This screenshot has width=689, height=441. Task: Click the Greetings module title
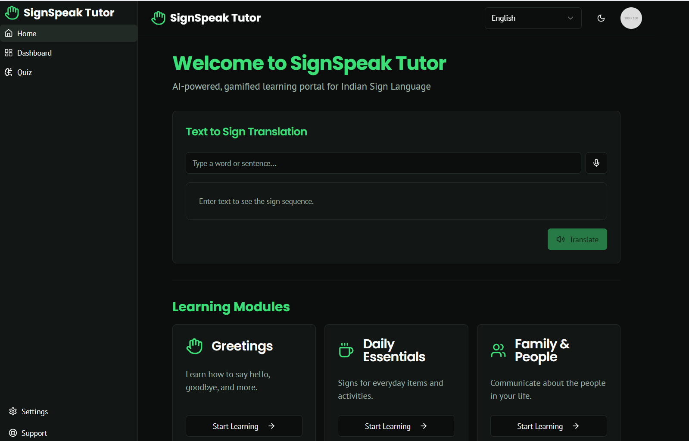[x=242, y=346]
